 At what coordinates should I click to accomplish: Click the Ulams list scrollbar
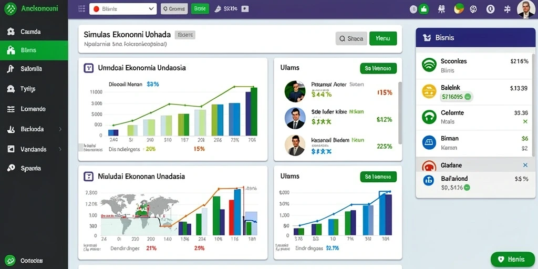(400, 112)
